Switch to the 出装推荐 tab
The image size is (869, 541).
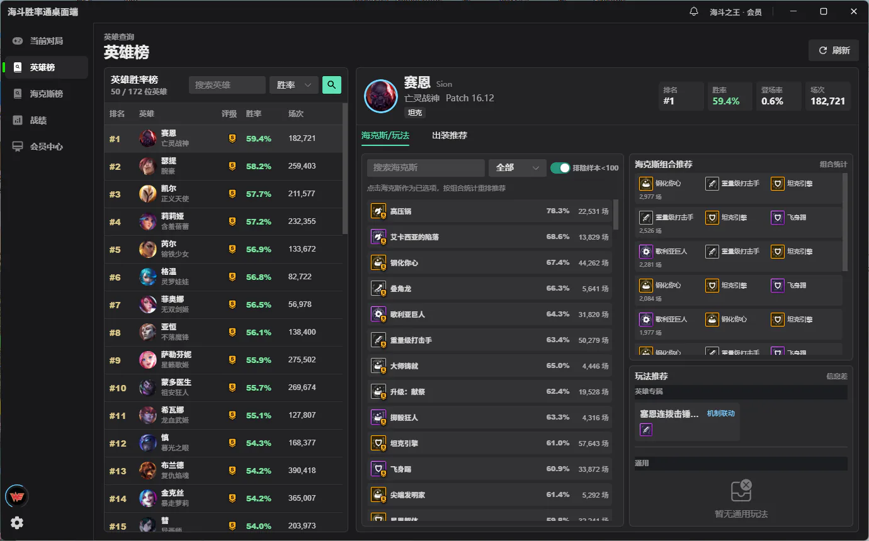(450, 135)
